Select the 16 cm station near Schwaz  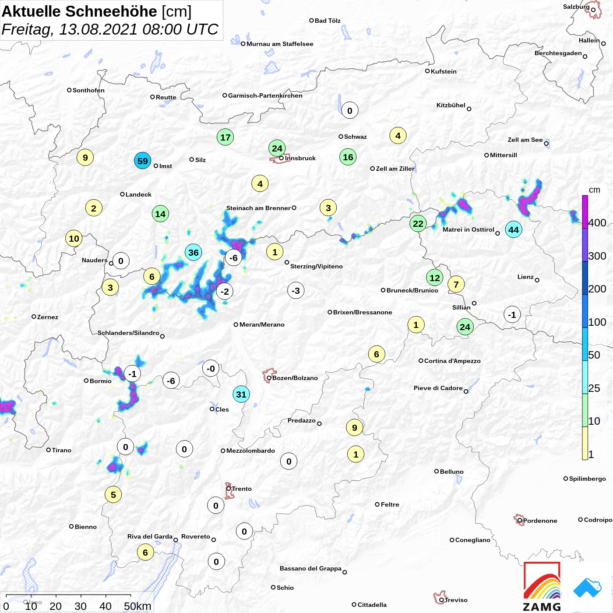point(348,157)
